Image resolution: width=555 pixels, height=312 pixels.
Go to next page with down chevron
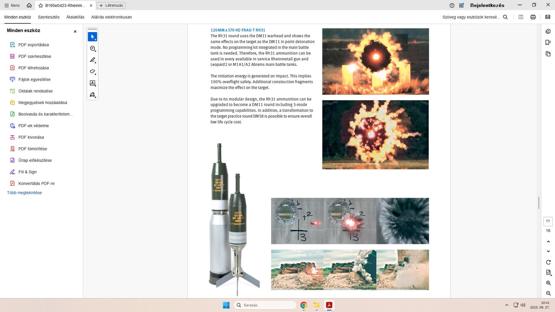(548, 252)
